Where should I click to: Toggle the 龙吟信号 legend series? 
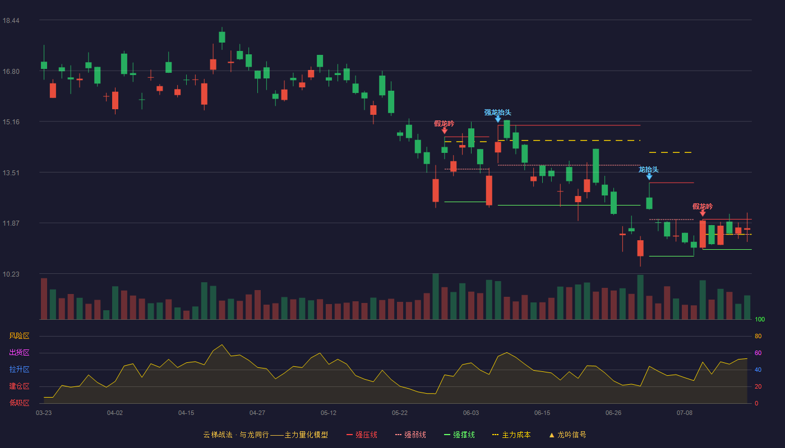567,435
